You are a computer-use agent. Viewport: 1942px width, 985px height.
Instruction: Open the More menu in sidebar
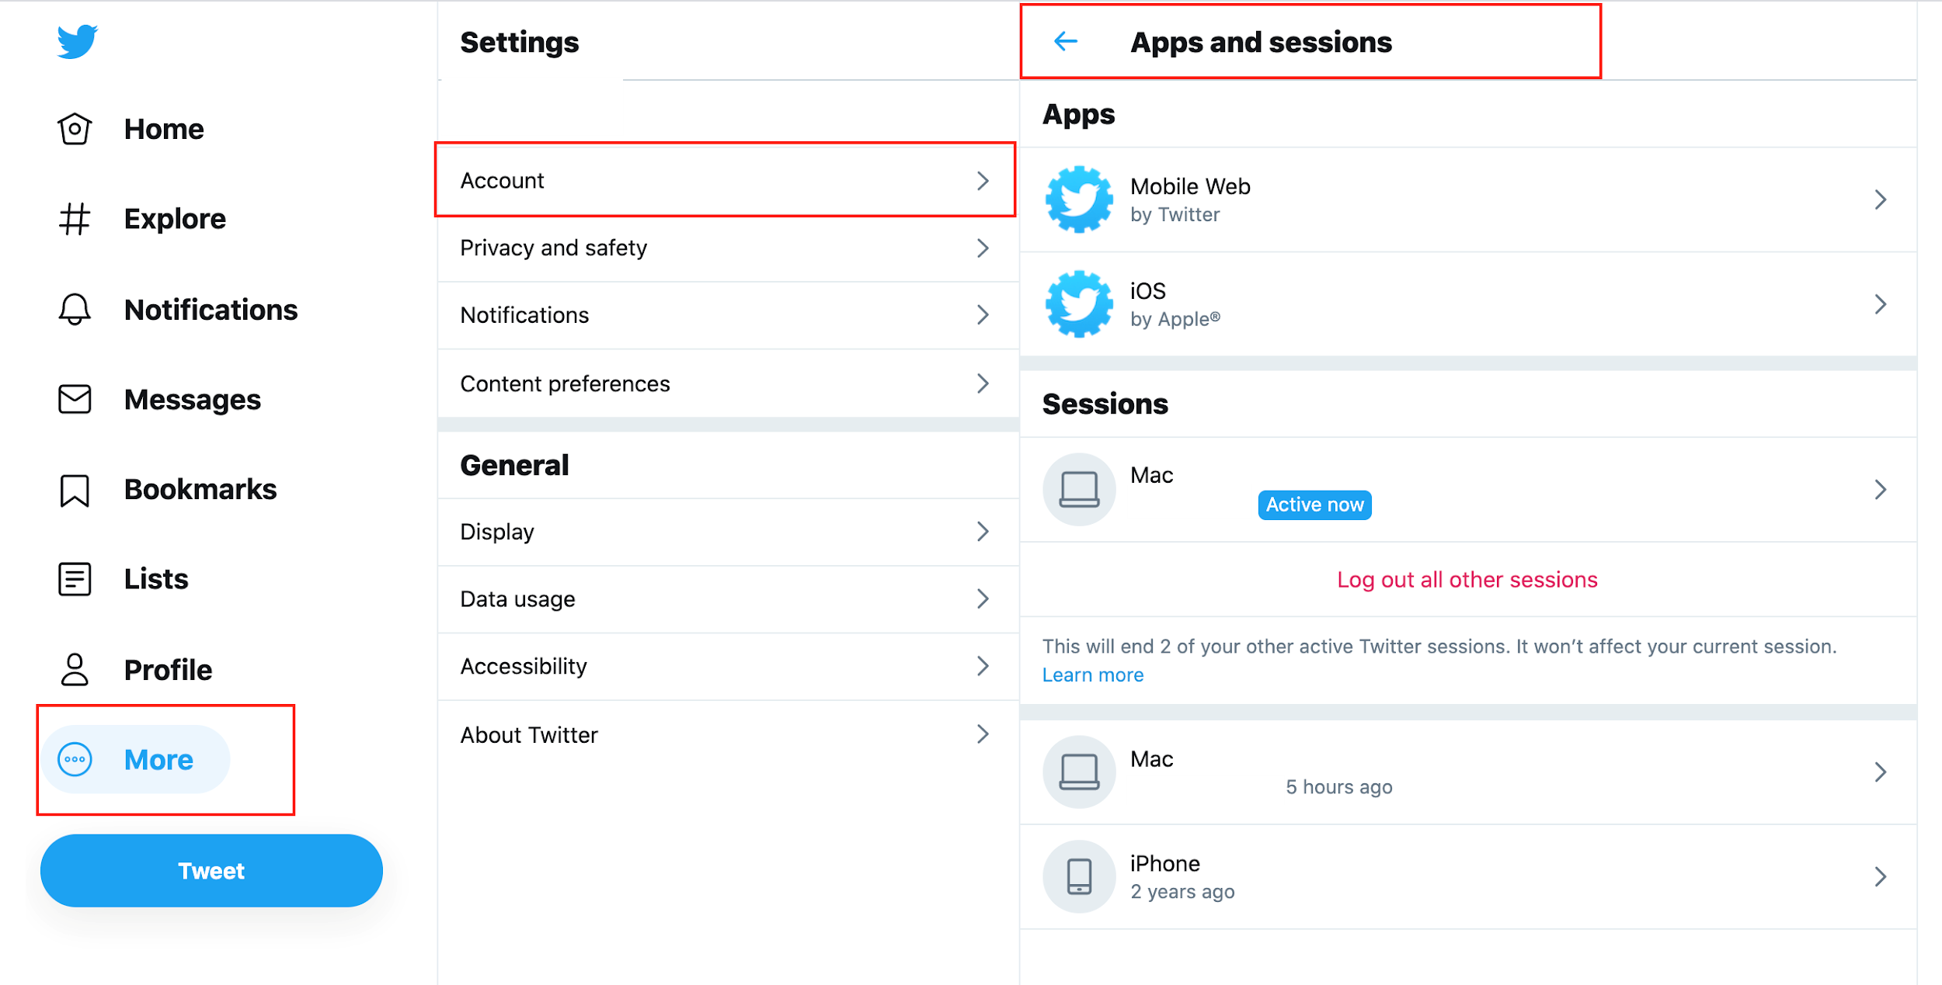(137, 759)
